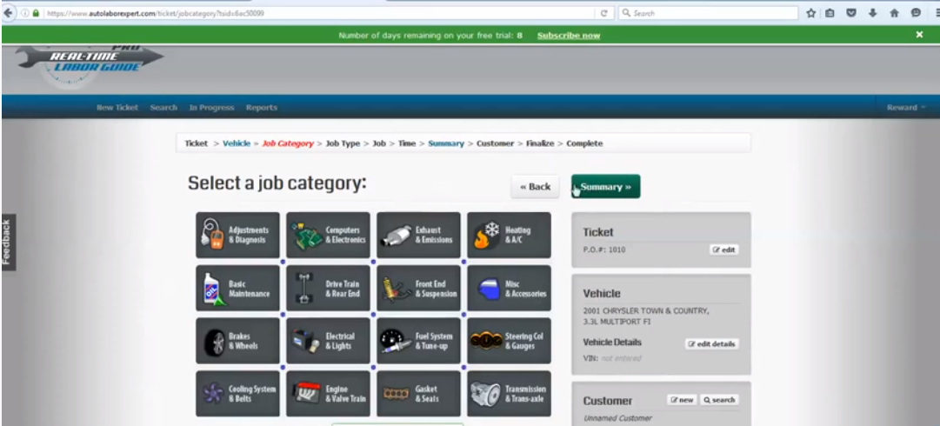Click the browser Search input field
Viewport: 940px width, 426px height.
tap(708, 12)
